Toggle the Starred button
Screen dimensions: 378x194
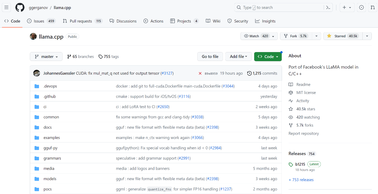(x=342, y=36)
